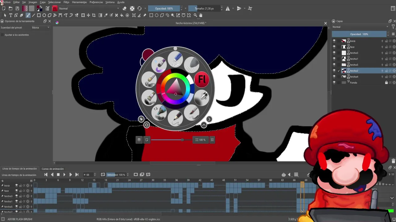Image resolution: width=396 pixels, height=222 pixels.
Task: Select the Freehand Brush tool
Action: (28, 15)
